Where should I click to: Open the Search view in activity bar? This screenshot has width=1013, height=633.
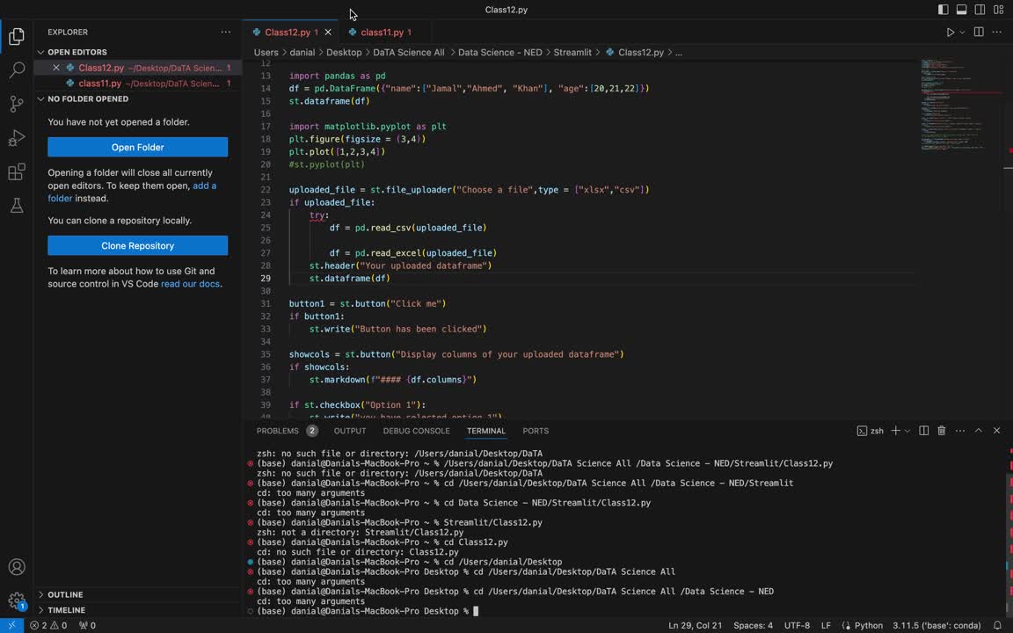click(17, 69)
